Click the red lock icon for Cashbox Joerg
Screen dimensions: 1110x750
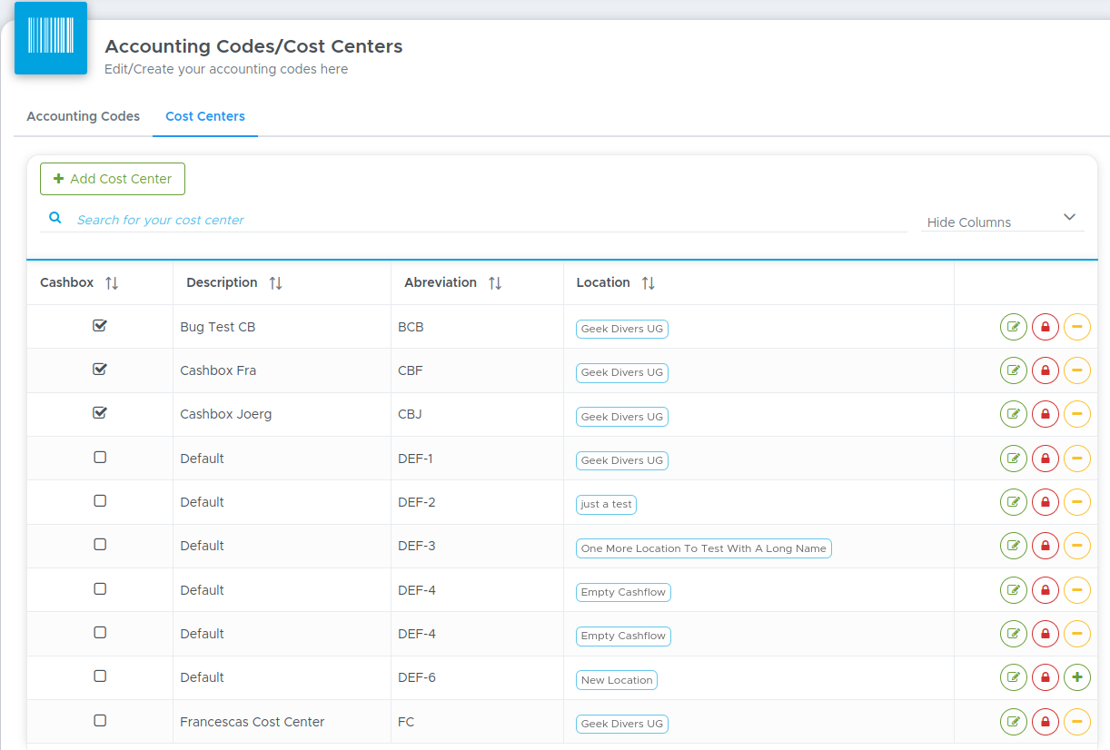coord(1046,414)
